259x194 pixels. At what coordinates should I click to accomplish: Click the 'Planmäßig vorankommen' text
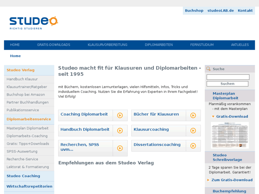point(229,104)
